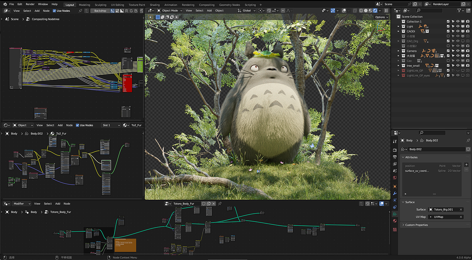
Task: Select the viewport Tweak select tool icon
Action: [x=151, y=17]
